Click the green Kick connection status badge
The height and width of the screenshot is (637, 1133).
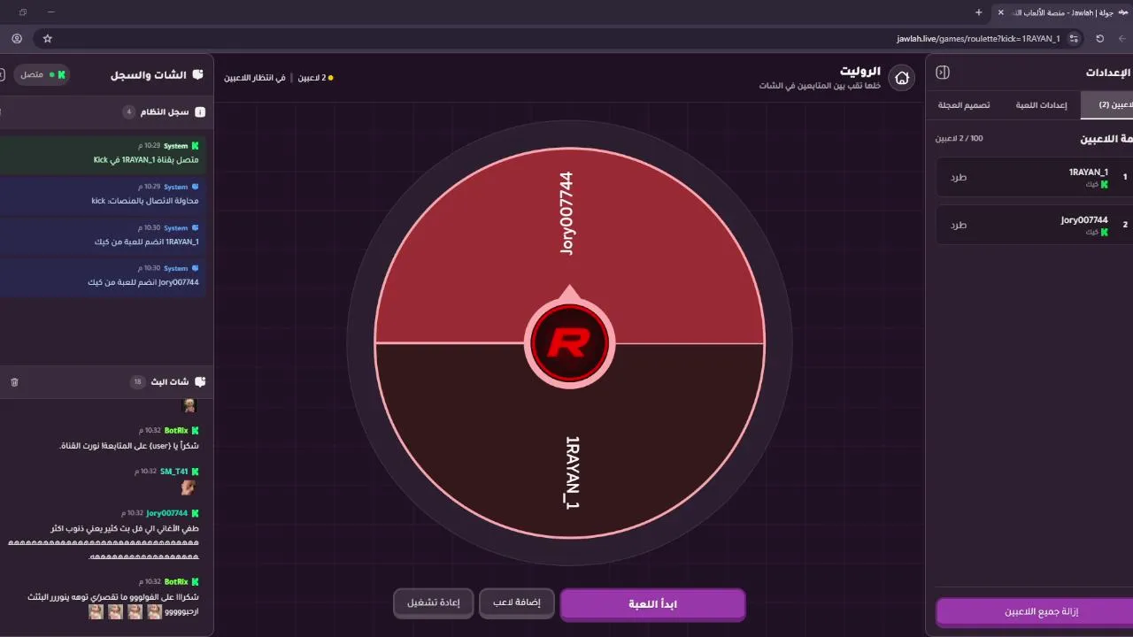pyautogui.click(x=42, y=75)
